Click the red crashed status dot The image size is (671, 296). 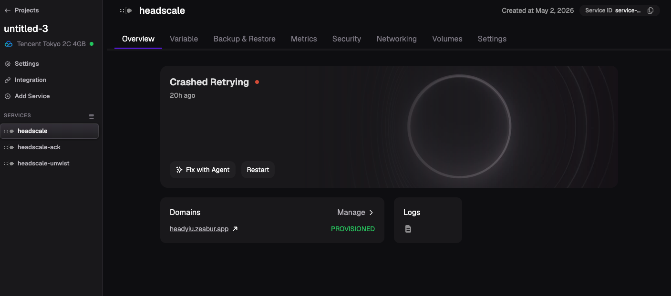click(257, 82)
